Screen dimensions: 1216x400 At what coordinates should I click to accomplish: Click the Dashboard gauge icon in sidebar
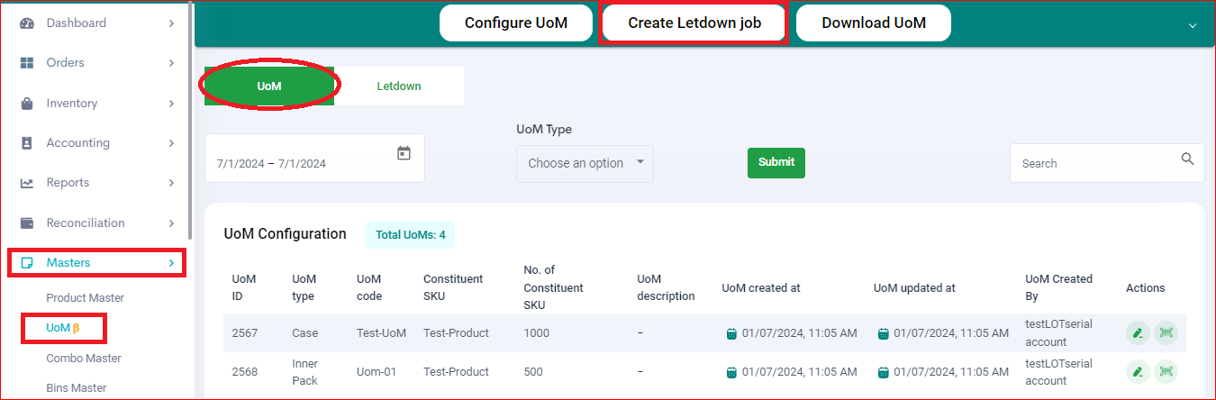pos(27,23)
